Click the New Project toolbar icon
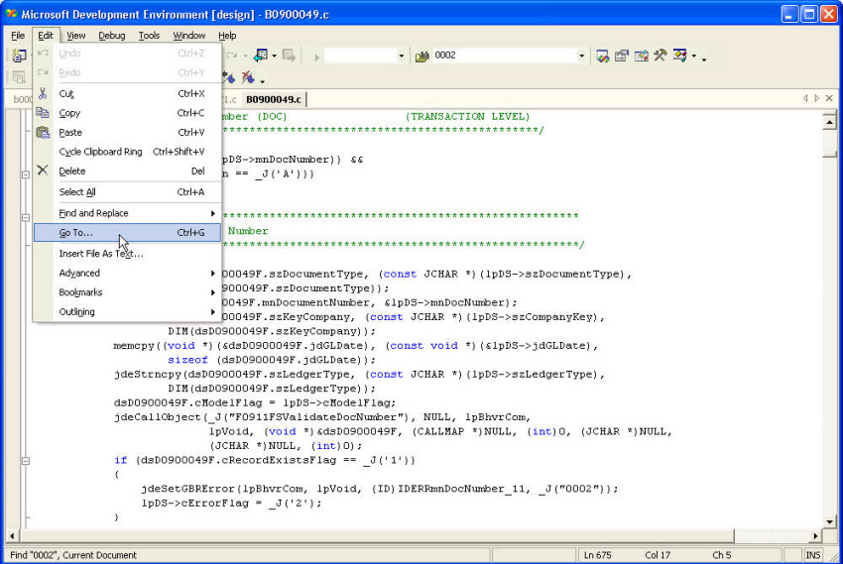Image resolution: width=843 pixels, height=564 pixels. coord(20,56)
